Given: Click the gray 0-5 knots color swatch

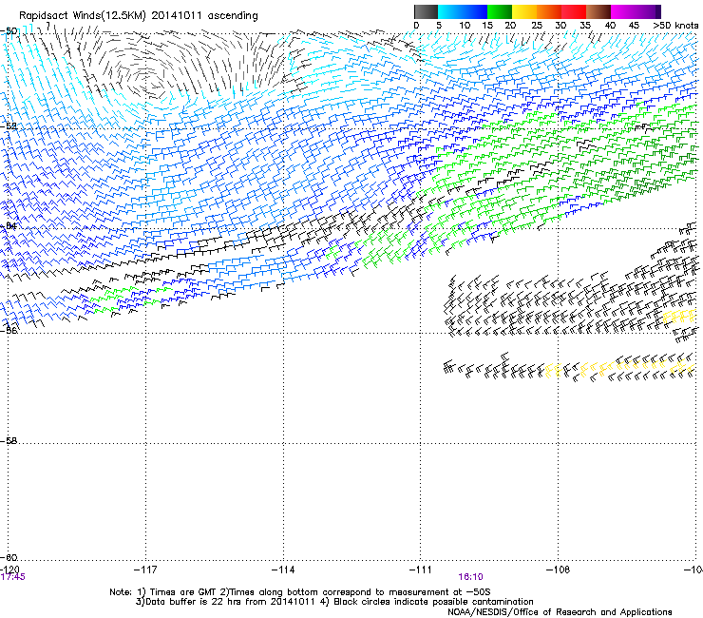Looking at the screenshot, I should (426, 11).
